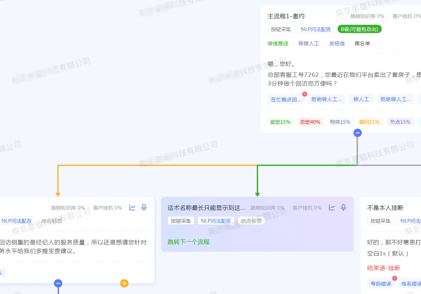Toggle 微信推送 on the main flow card
The width and height of the screenshot is (421, 294).
278,43
